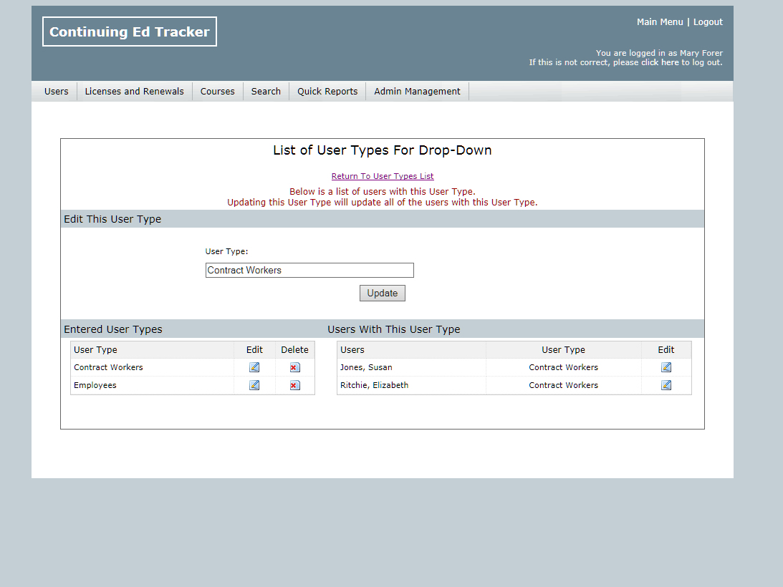Open the Users menu
This screenshot has height=587, width=783.
[57, 92]
